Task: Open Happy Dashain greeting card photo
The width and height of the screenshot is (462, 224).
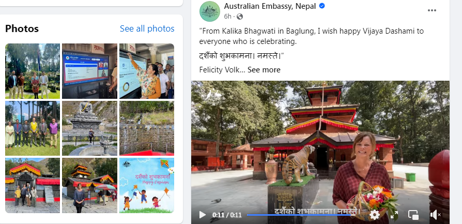Action: click(x=147, y=185)
